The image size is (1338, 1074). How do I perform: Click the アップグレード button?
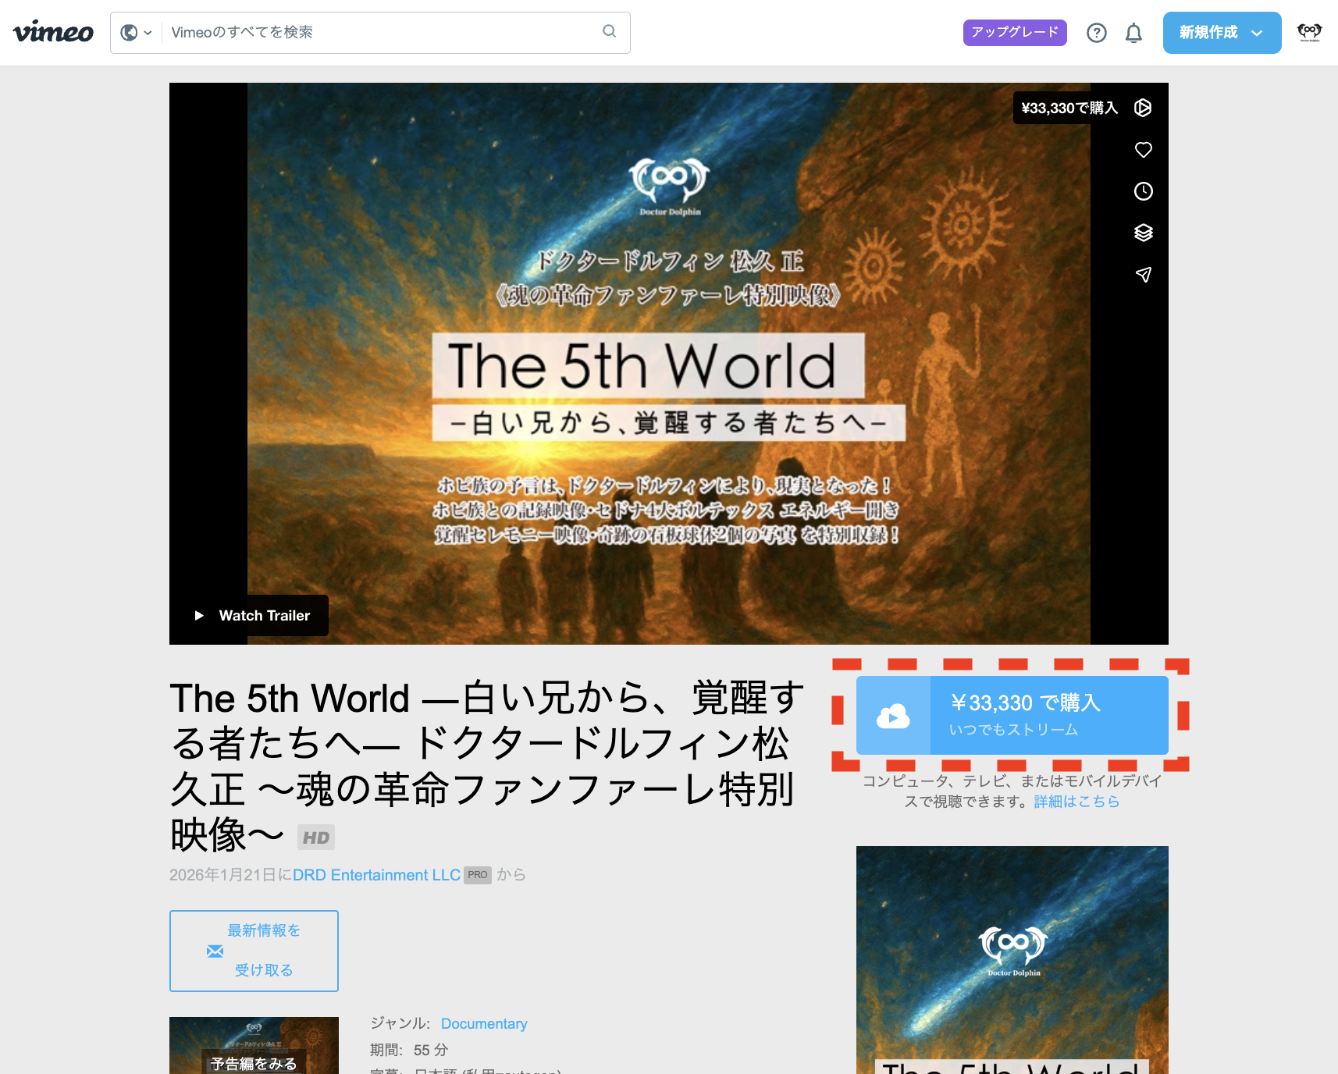(x=1014, y=33)
